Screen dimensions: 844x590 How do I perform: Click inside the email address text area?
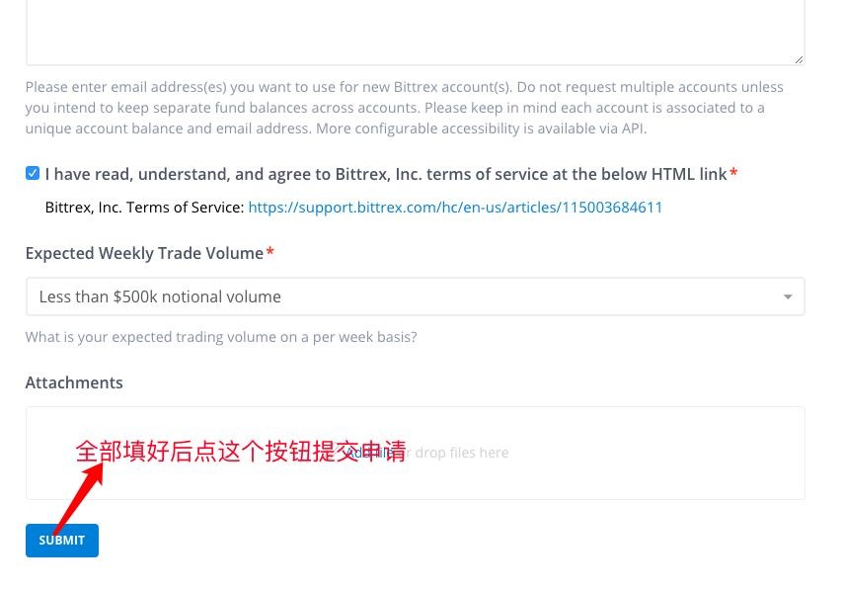coord(415,30)
